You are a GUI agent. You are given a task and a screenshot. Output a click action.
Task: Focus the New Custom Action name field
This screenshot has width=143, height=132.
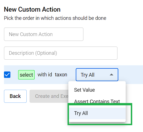44,34
